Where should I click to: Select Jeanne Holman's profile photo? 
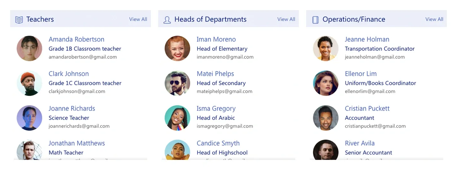[326, 48]
